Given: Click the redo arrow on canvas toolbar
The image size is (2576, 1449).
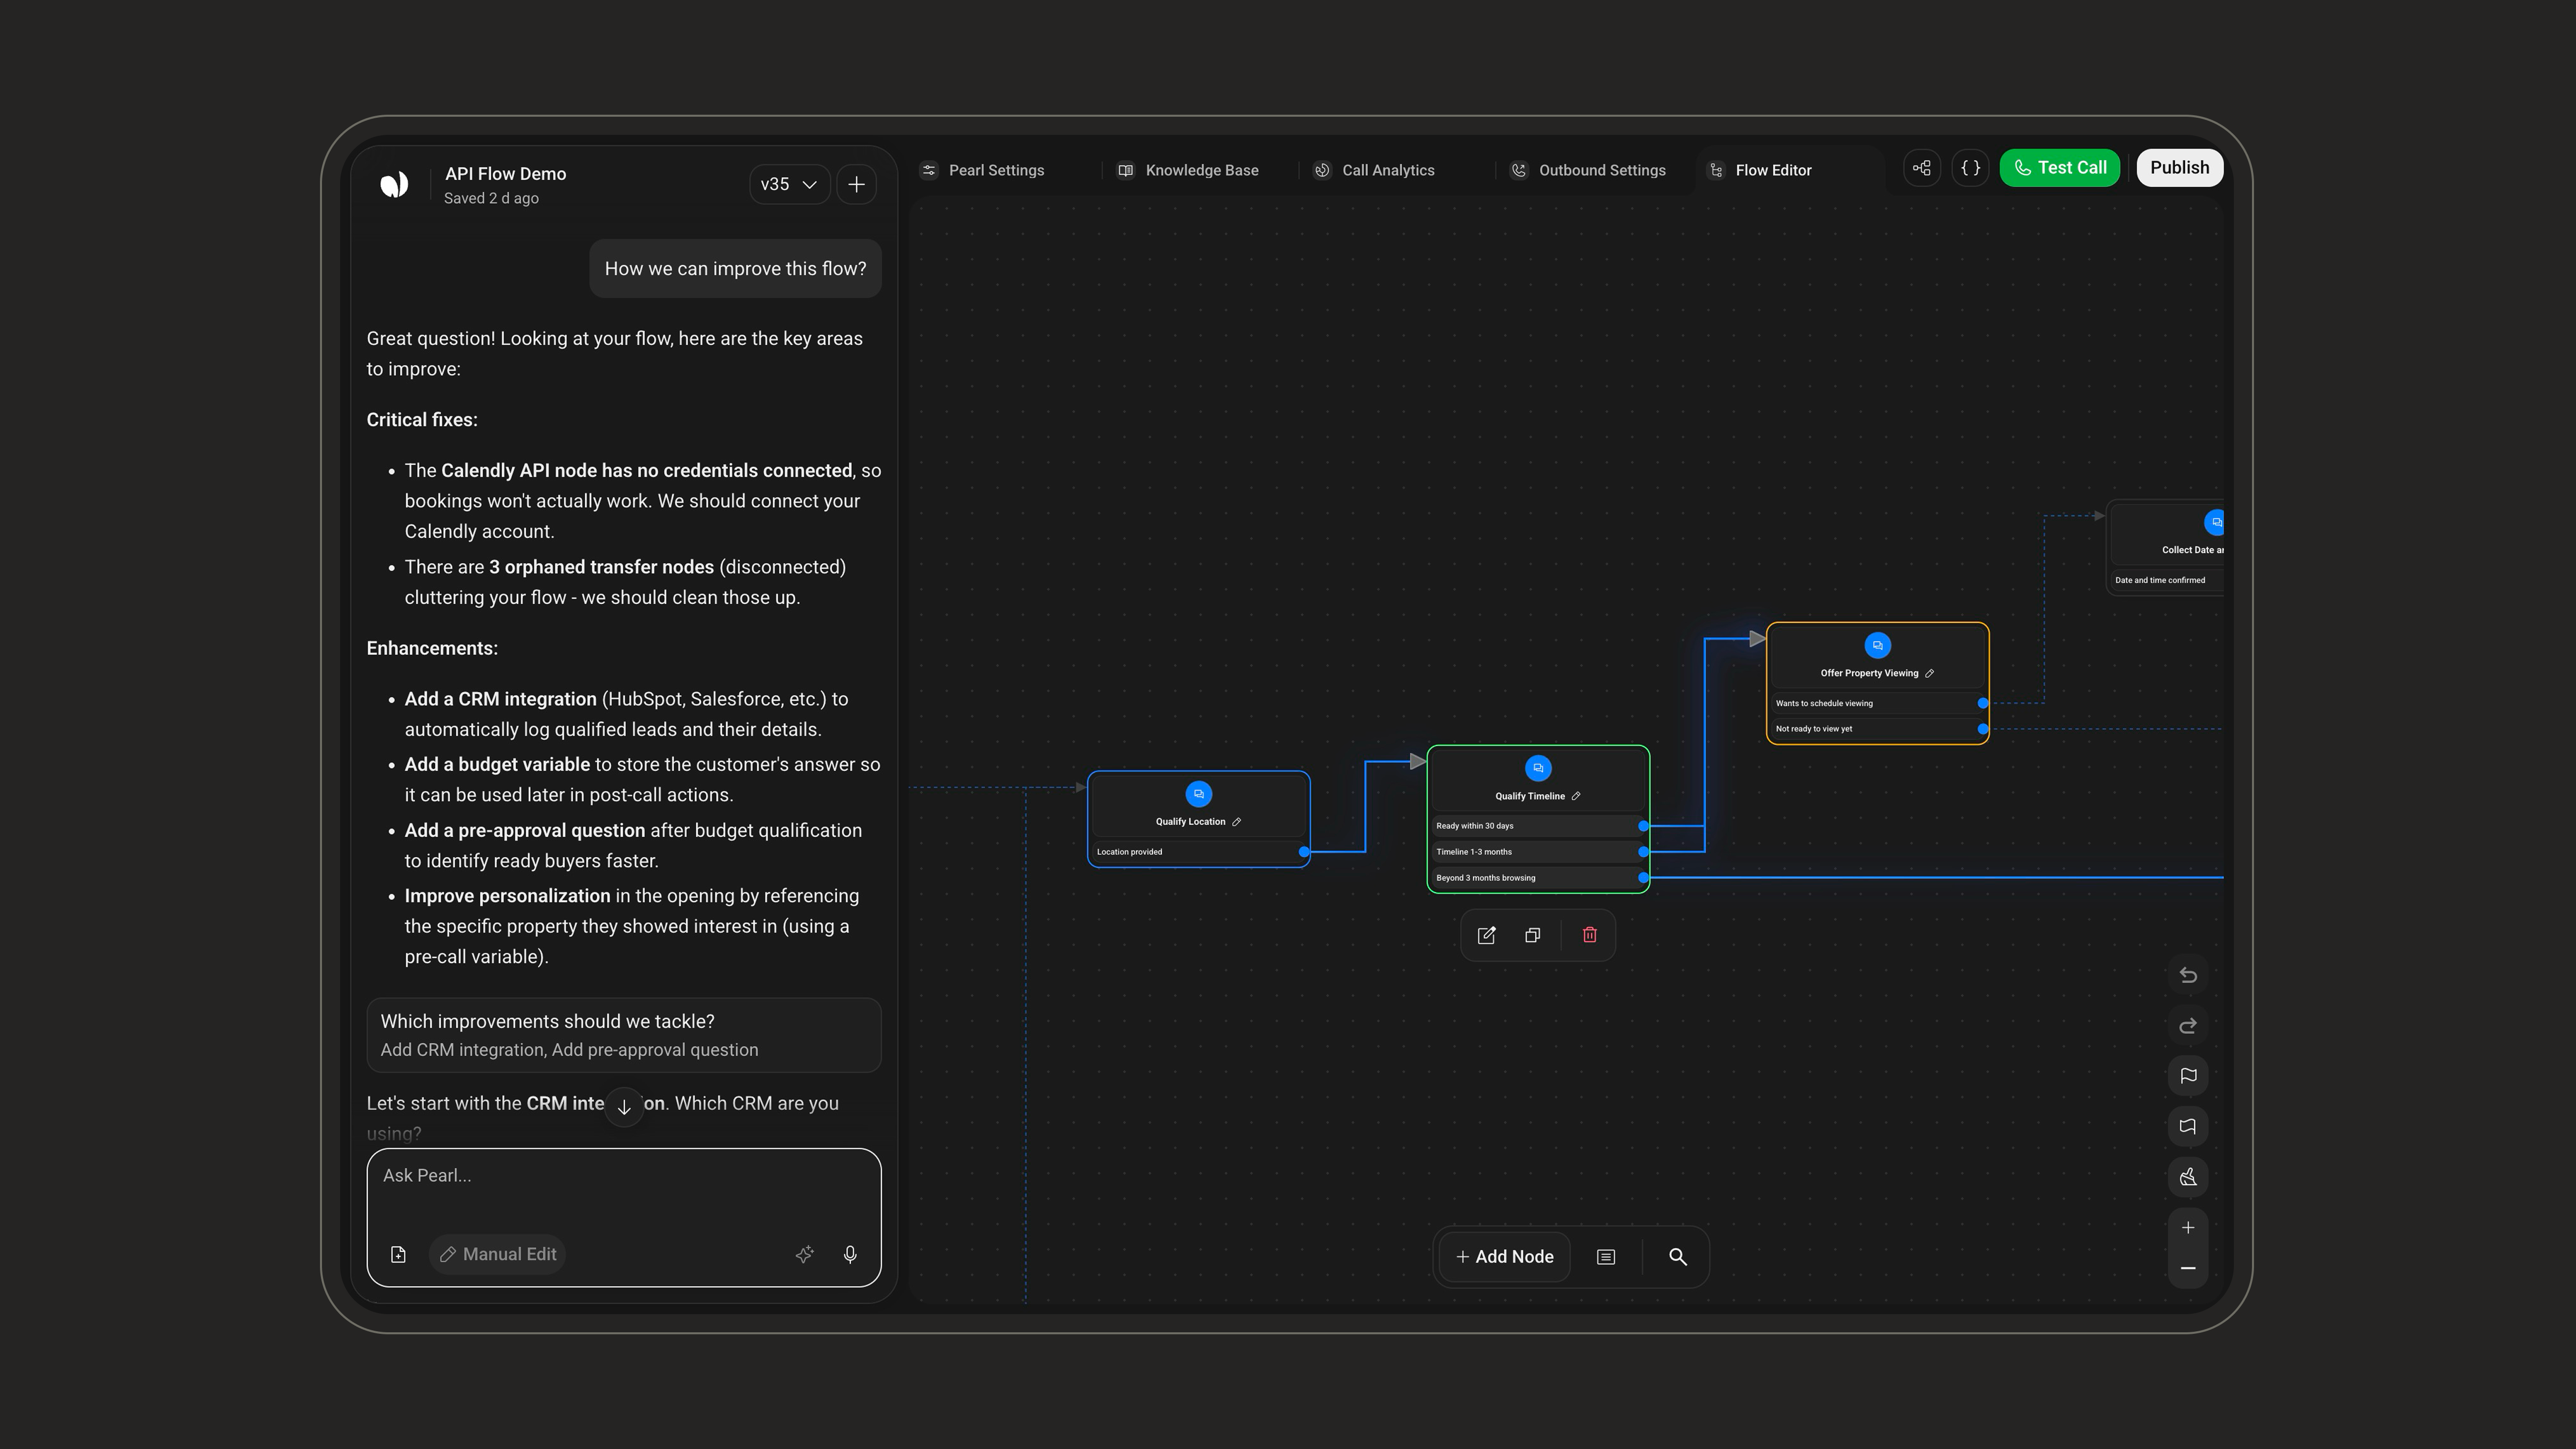Looking at the screenshot, I should (2188, 1026).
